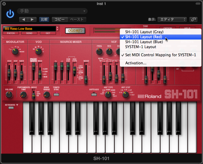Screen dimensions: 203x164
Task: Toggle the 比較 compare button
Action: 44,20
